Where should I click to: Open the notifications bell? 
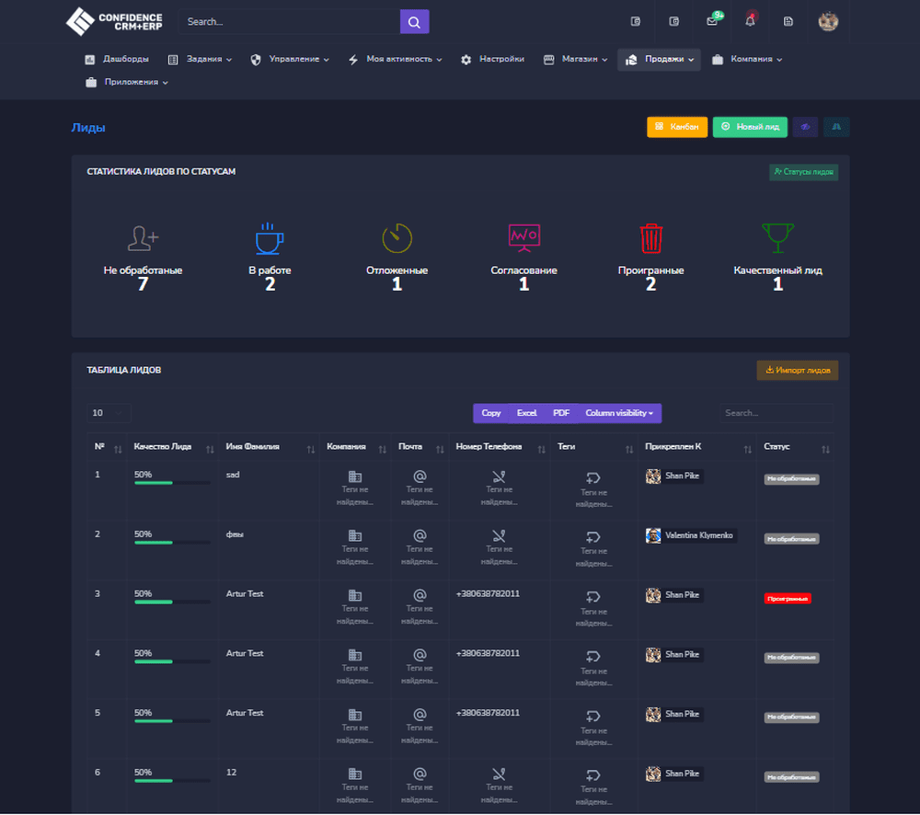[750, 21]
